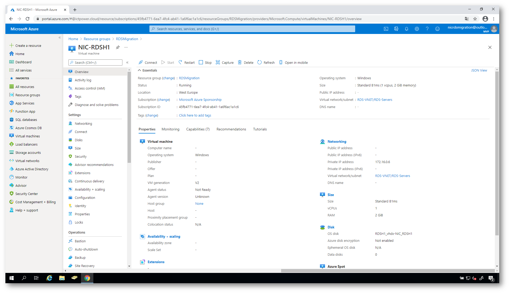Open the notifications bell
This screenshot has height=294, width=510.
click(x=407, y=29)
